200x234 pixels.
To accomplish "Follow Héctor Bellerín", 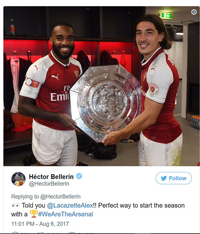I will 174,178.
